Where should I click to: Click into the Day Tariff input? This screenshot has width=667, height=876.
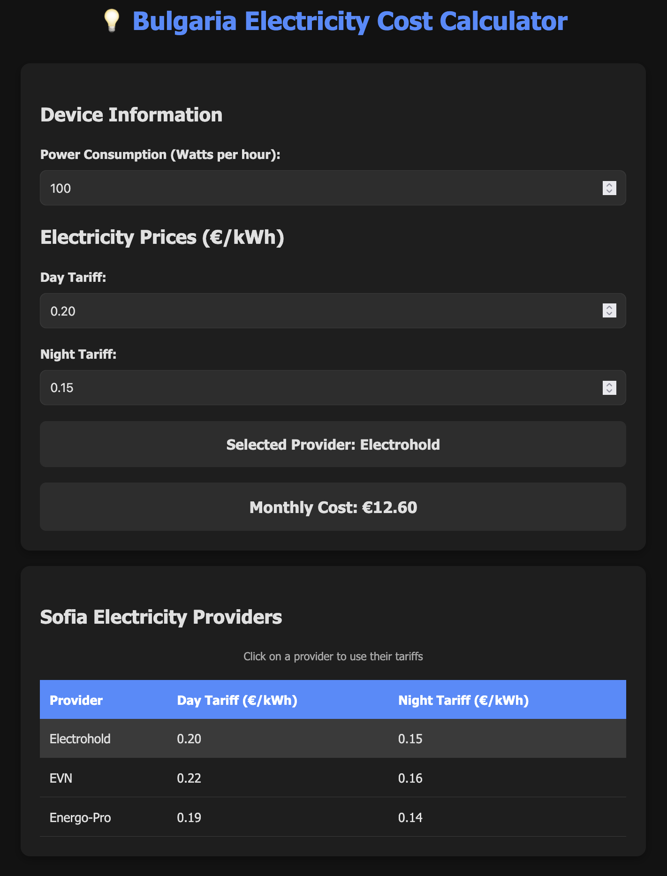(x=319, y=311)
